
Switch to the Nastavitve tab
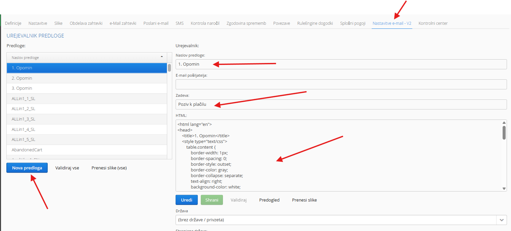[38, 23]
